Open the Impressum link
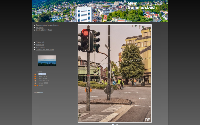 [40, 47]
